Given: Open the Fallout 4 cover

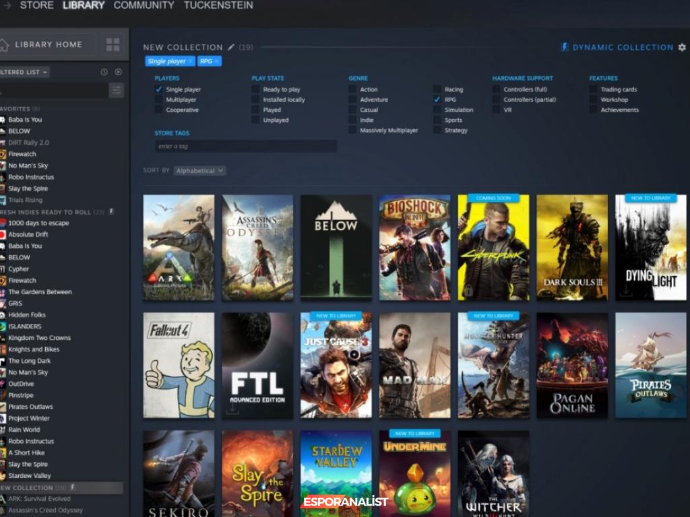Looking at the screenshot, I should click(x=179, y=366).
